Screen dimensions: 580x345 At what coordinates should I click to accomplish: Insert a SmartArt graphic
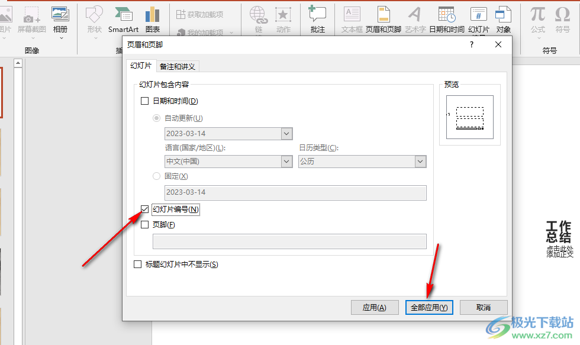(x=123, y=19)
